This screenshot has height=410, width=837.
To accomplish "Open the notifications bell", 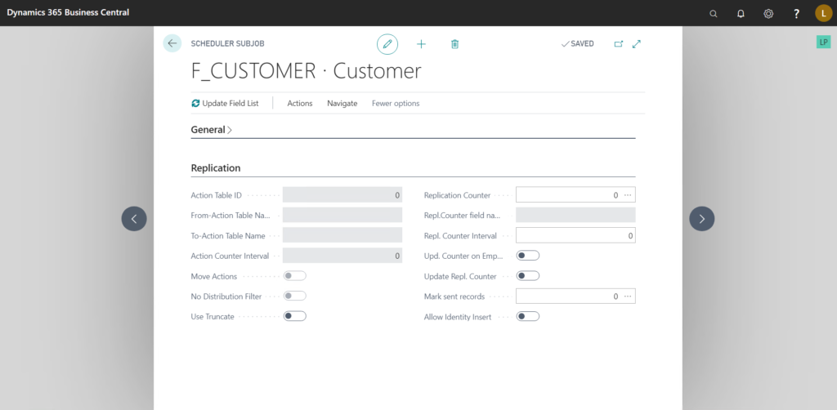I will (x=741, y=14).
